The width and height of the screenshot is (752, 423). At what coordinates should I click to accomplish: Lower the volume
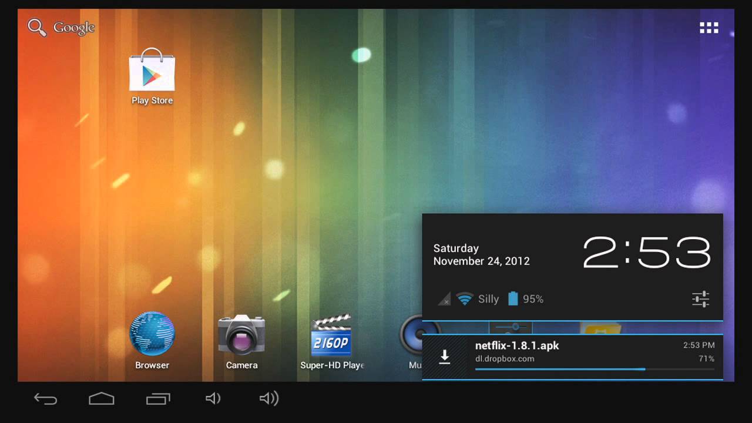point(213,399)
